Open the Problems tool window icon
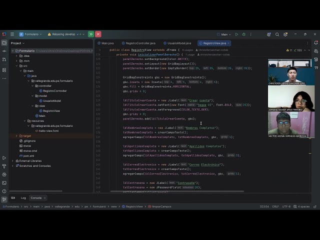The width and height of the screenshot is (320, 240). coord(4,191)
